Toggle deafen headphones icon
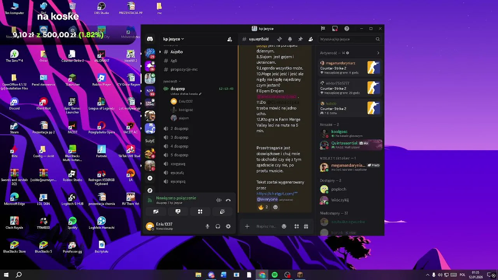Viewport: 498px width, 280px height. click(x=218, y=226)
